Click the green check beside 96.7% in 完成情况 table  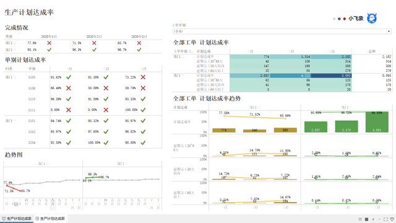139,50
